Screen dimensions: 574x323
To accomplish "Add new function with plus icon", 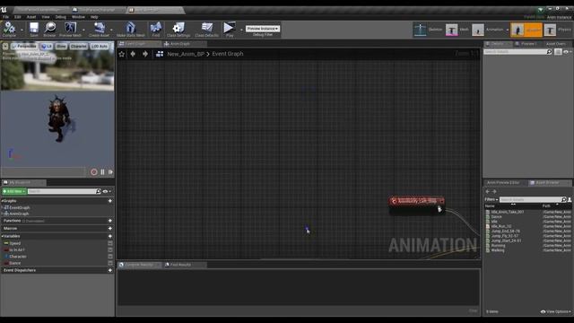I will (109, 221).
